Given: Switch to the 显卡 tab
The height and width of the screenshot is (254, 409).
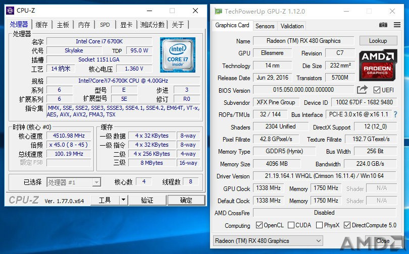Looking at the screenshot, I should (126, 25).
